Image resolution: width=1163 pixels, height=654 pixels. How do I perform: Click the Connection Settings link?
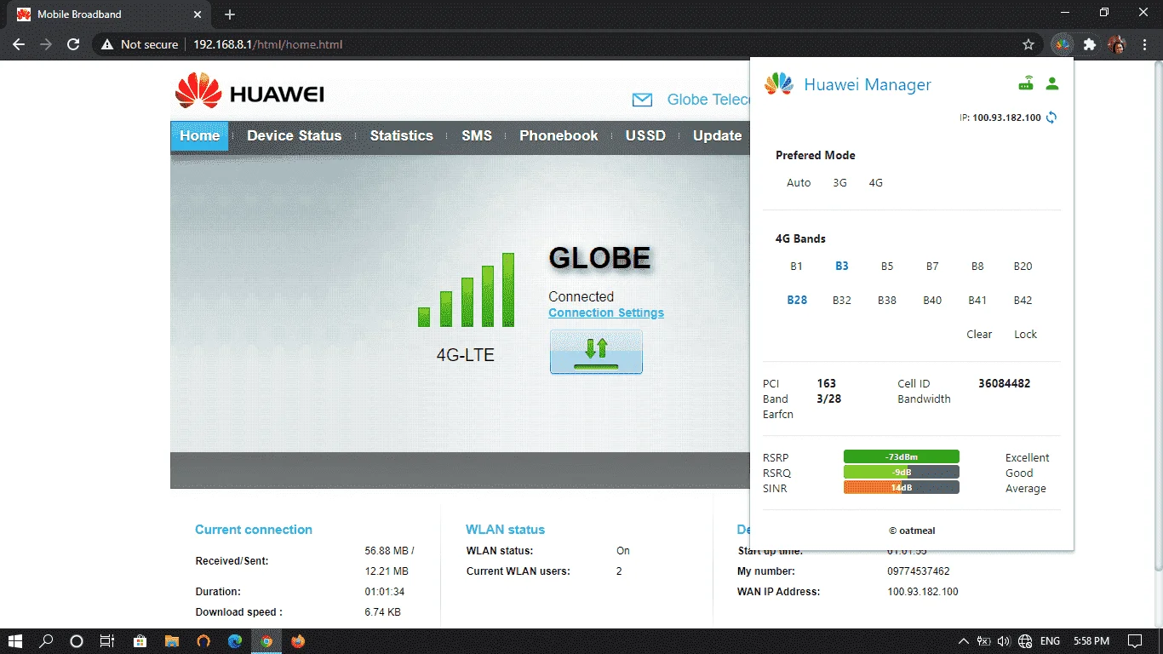pos(606,313)
